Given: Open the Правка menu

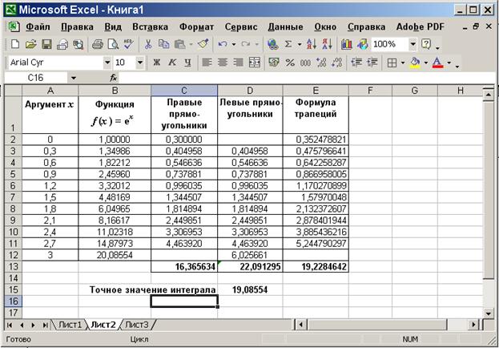Looking at the screenshot, I should click(x=77, y=27).
